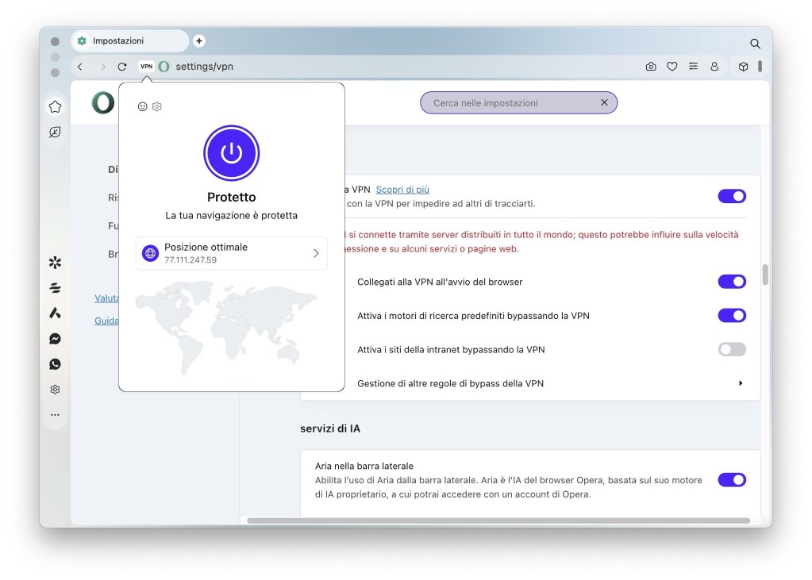The width and height of the screenshot is (812, 580).
Task: Expand Gestione di altre regole di bypass
Action: coord(741,383)
